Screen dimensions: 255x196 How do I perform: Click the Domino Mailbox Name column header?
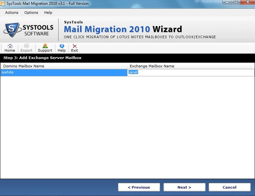coord(64,66)
